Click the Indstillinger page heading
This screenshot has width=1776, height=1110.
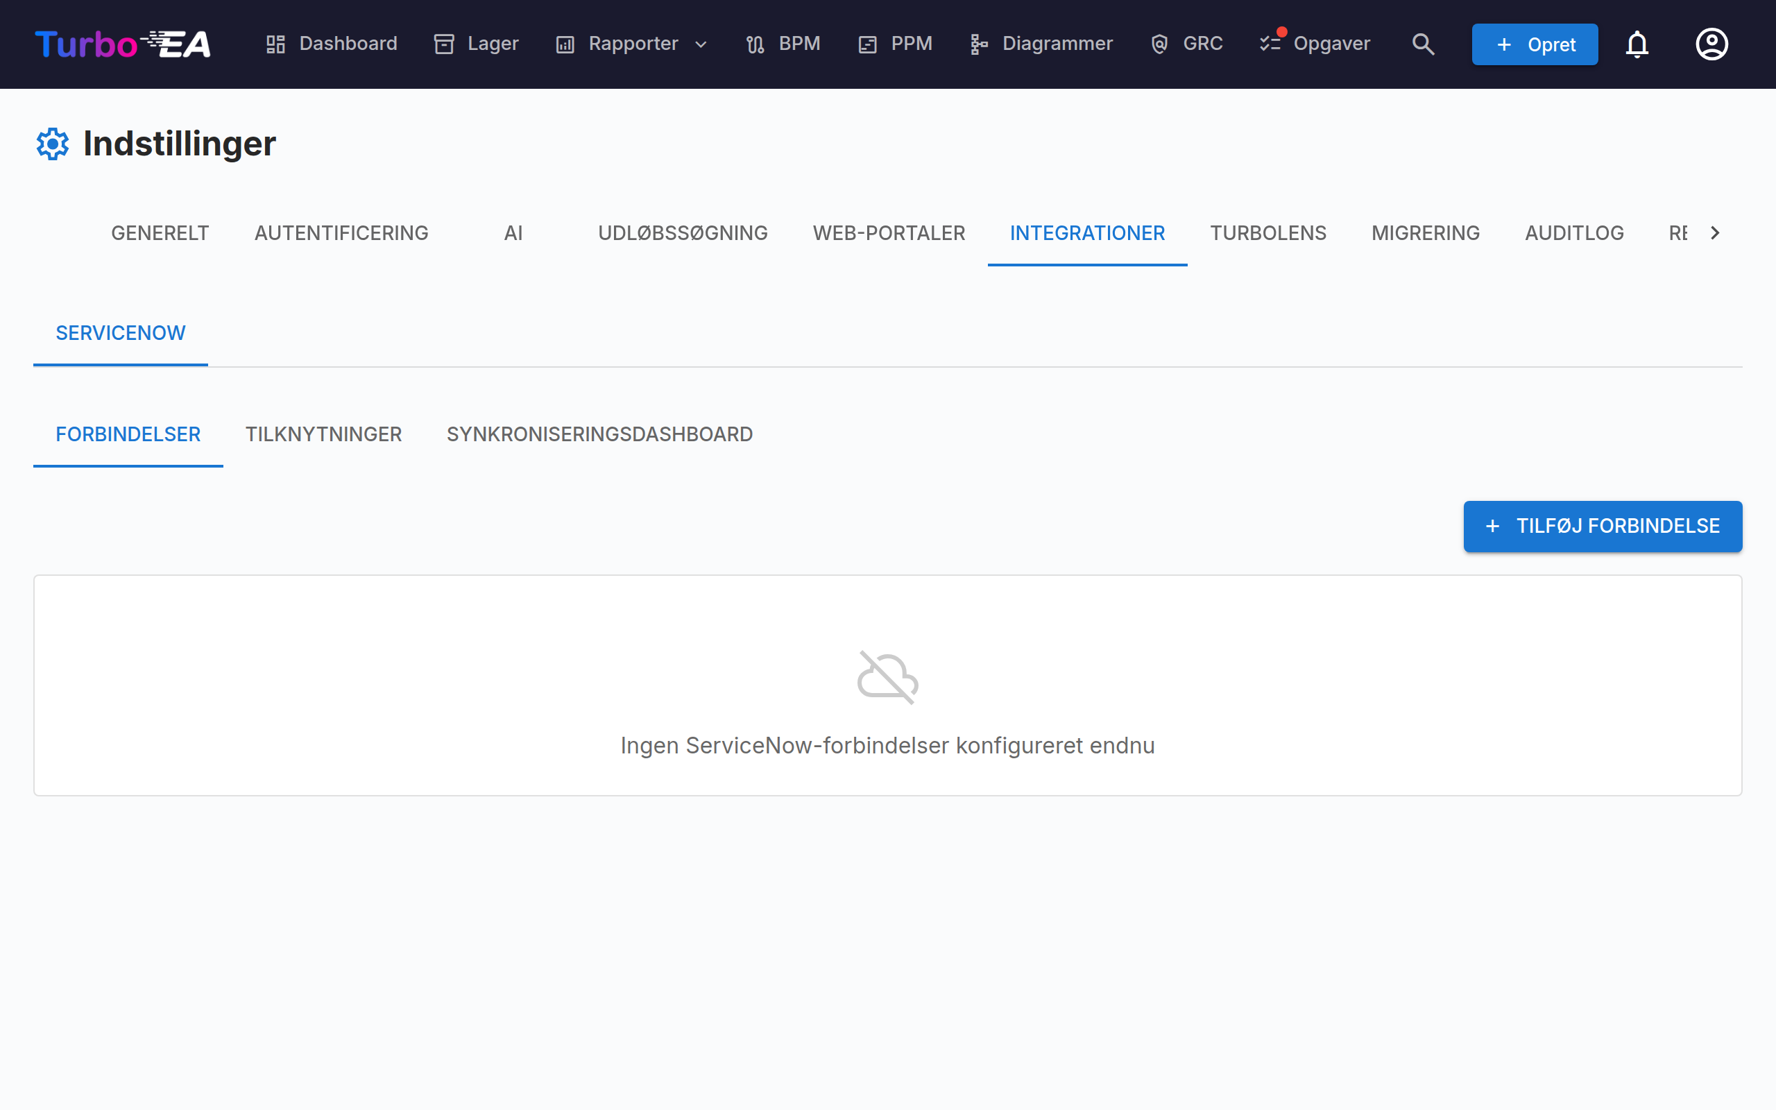[179, 144]
